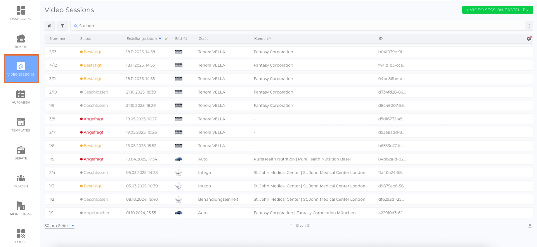
Task: Open the table column settings gear
Action: point(529,39)
